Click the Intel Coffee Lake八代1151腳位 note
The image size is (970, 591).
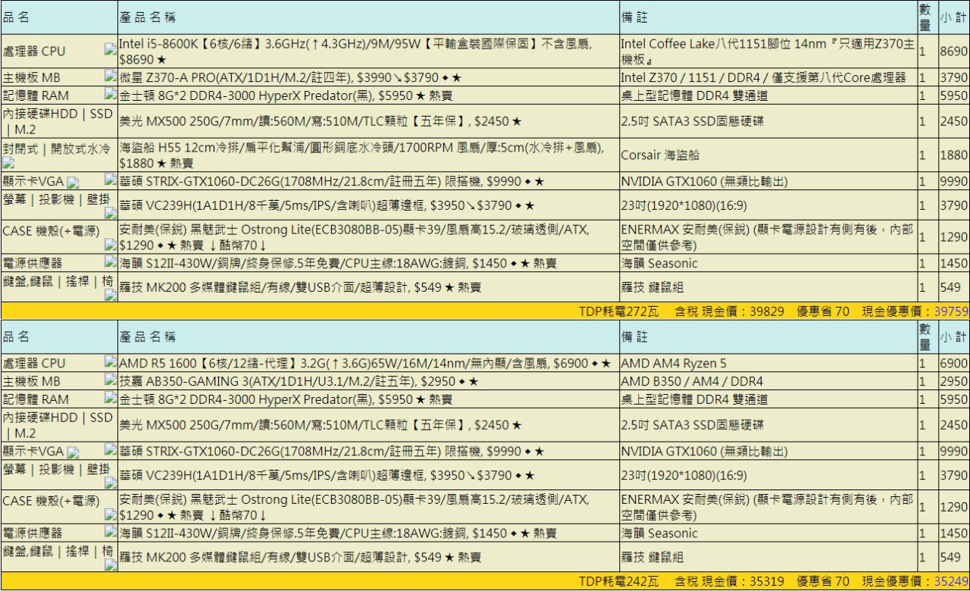(x=767, y=51)
